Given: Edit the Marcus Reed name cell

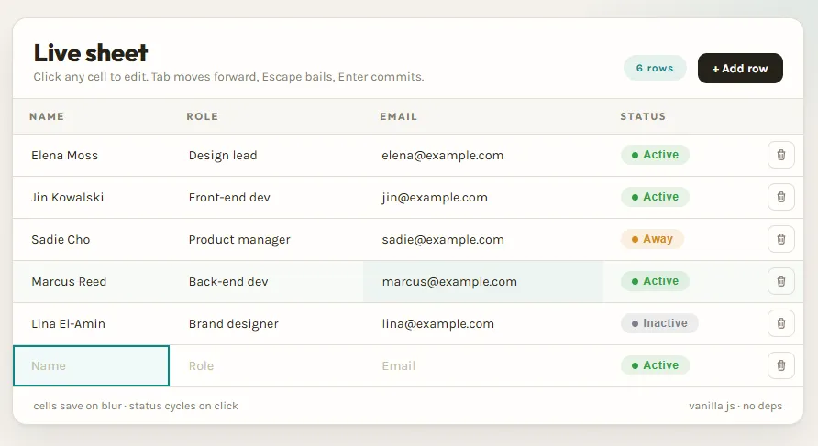Looking at the screenshot, I should click(x=92, y=282).
